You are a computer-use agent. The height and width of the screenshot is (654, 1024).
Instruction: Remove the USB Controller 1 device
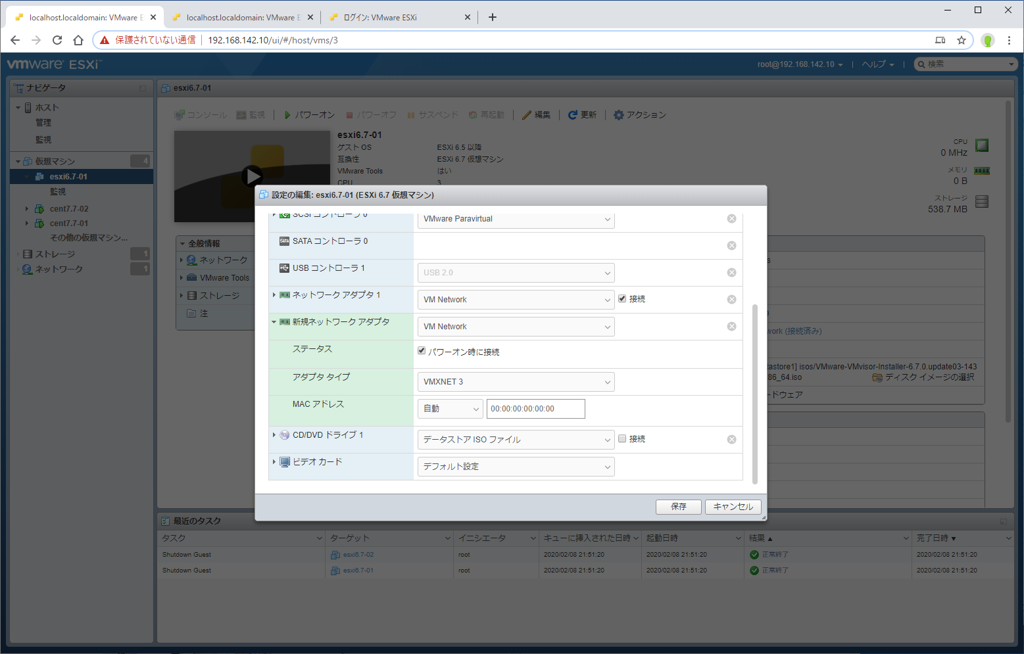click(x=731, y=272)
